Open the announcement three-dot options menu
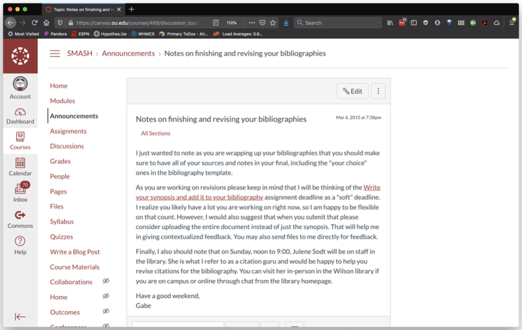This screenshot has height=330, width=522. [378, 91]
